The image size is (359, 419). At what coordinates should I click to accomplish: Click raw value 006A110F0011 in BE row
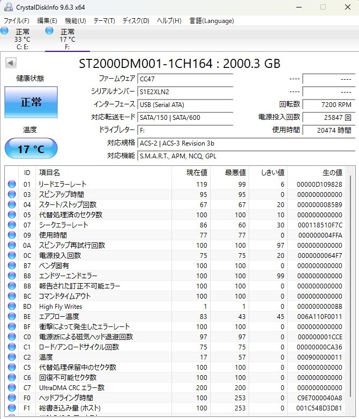[x=319, y=316]
